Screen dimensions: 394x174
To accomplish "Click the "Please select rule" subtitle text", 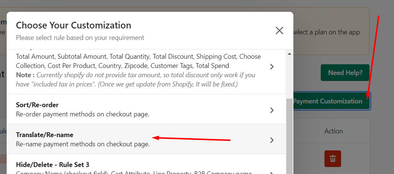I will coord(80,38).
